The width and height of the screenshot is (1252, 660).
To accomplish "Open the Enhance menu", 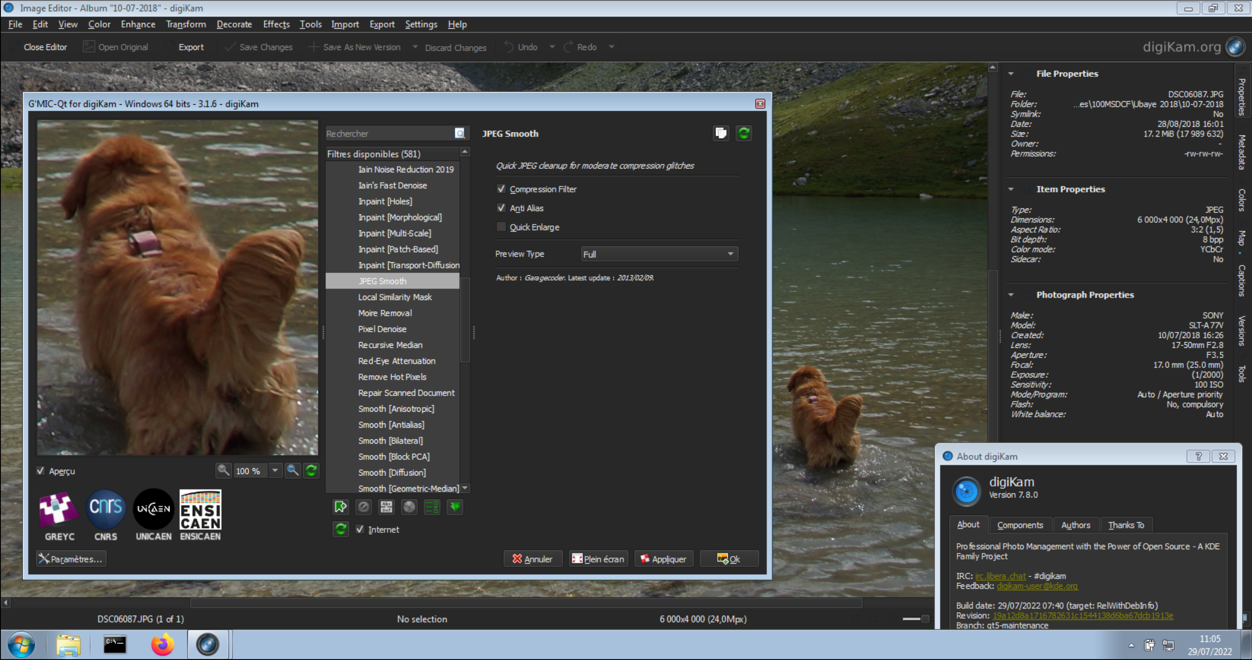I will coord(138,24).
